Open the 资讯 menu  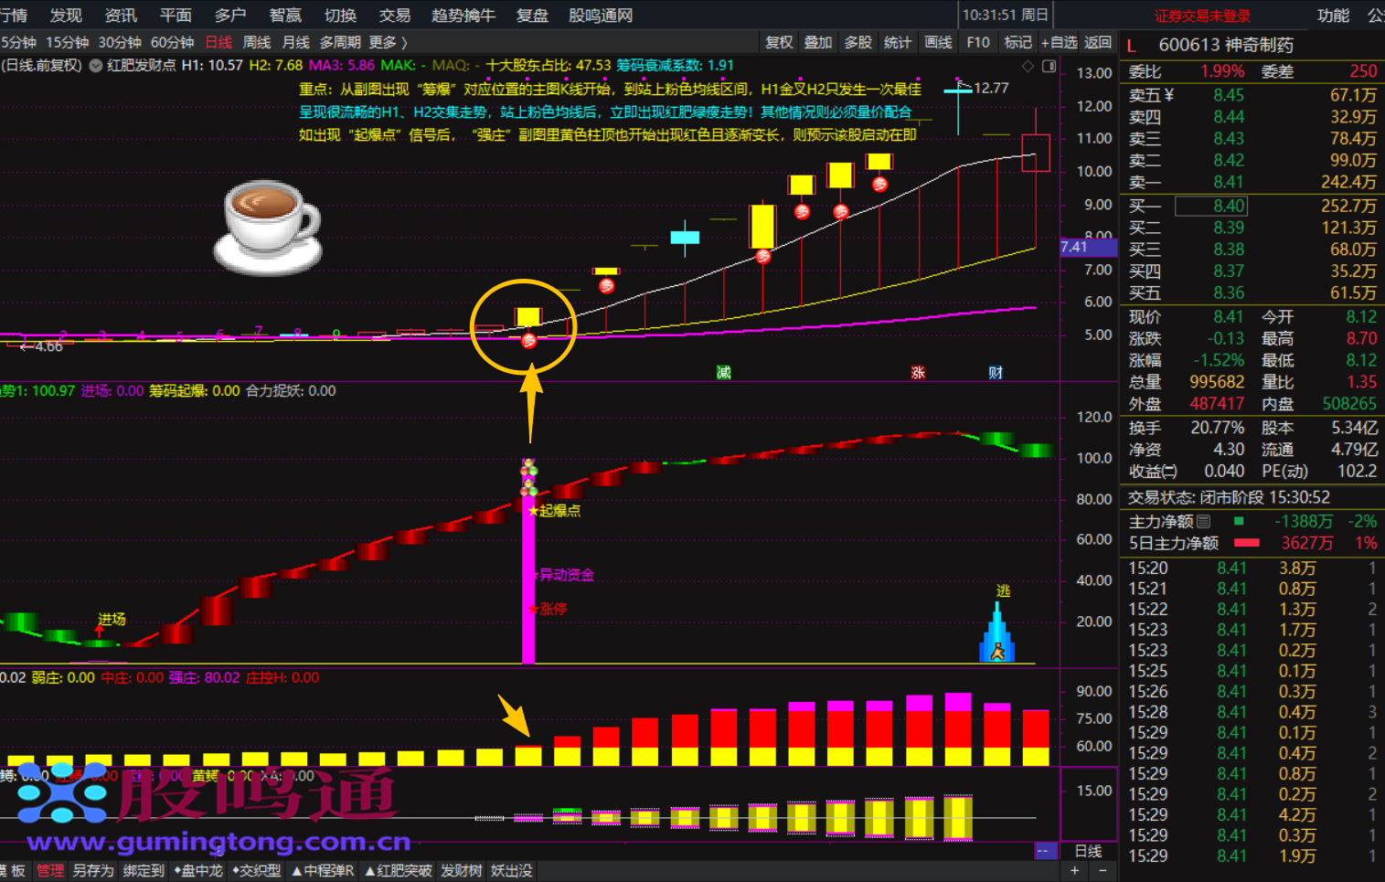click(121, 16)
